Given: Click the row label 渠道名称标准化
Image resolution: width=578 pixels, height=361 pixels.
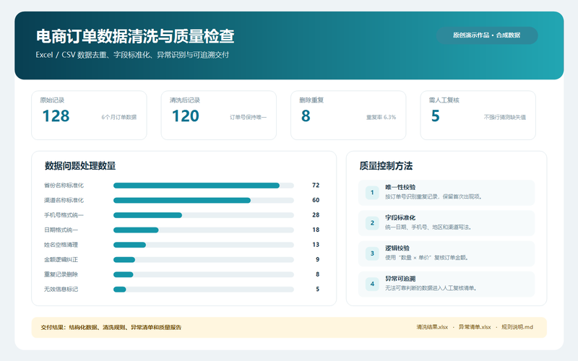Looking at the screenshot, I should (64, 201).
